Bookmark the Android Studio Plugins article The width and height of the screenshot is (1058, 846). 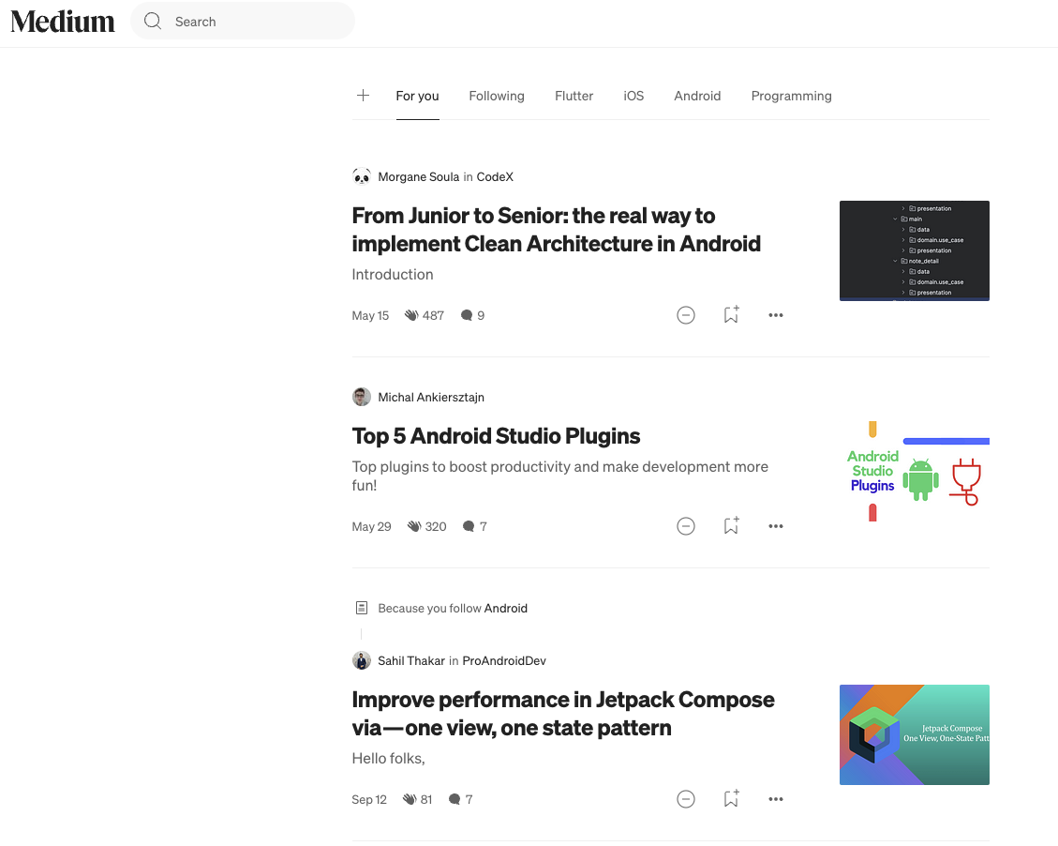point(731,526)
